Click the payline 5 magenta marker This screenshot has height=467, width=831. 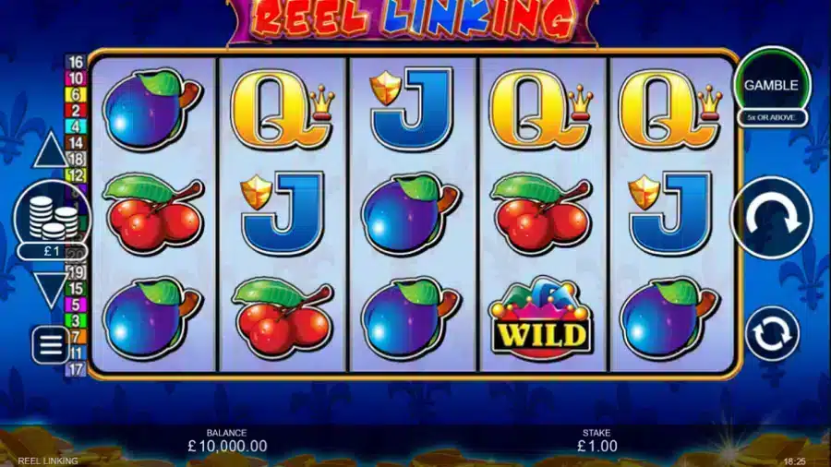pos(76,305)
